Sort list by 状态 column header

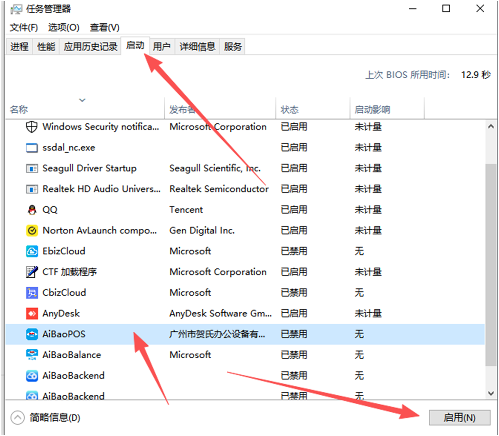coord(290,109)
